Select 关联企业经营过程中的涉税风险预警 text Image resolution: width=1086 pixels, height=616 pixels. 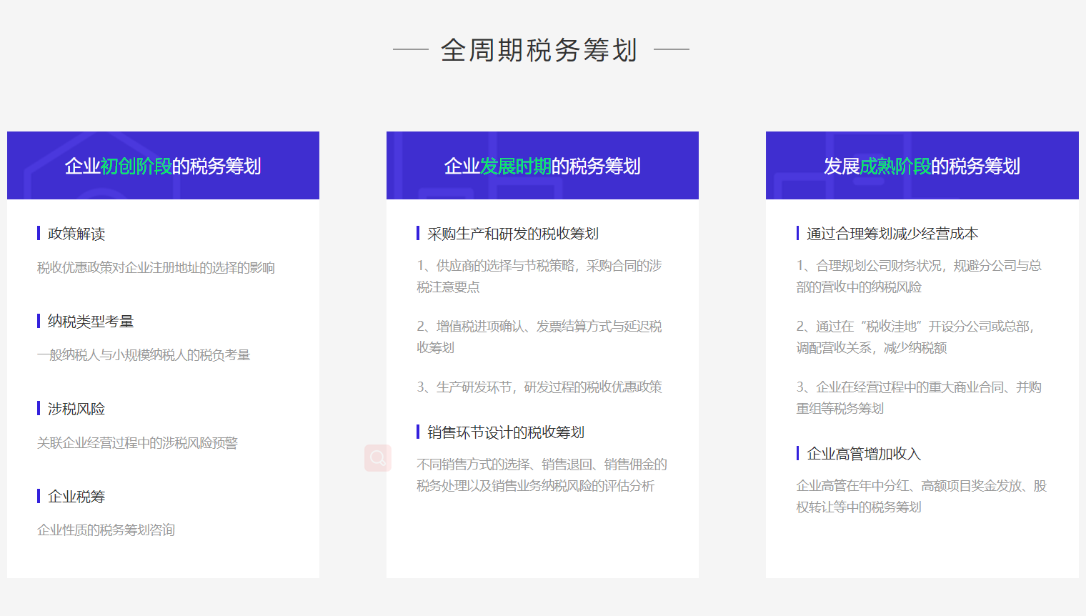pos(137,443)
